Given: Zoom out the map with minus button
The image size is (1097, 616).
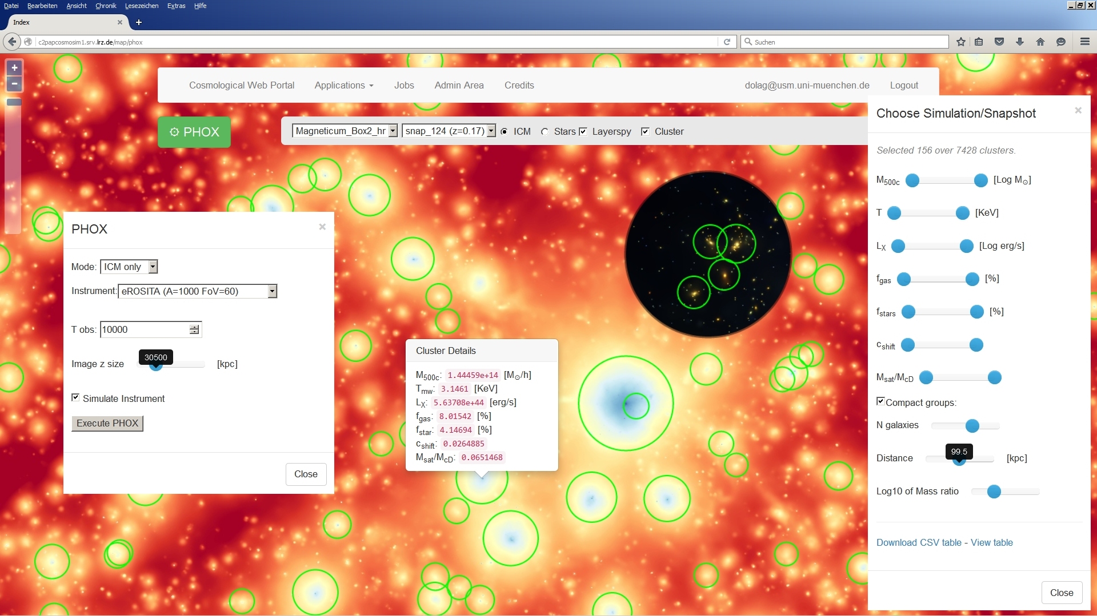Looking at the screenshot, I should [14, 83].
